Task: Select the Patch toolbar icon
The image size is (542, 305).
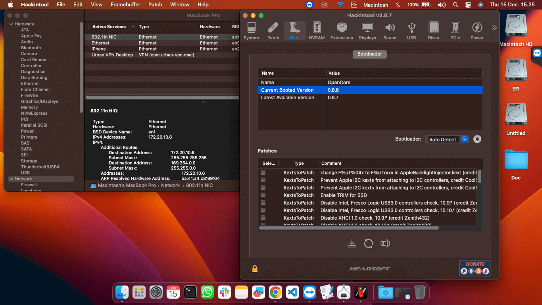Action: click(x=273, y=31)
